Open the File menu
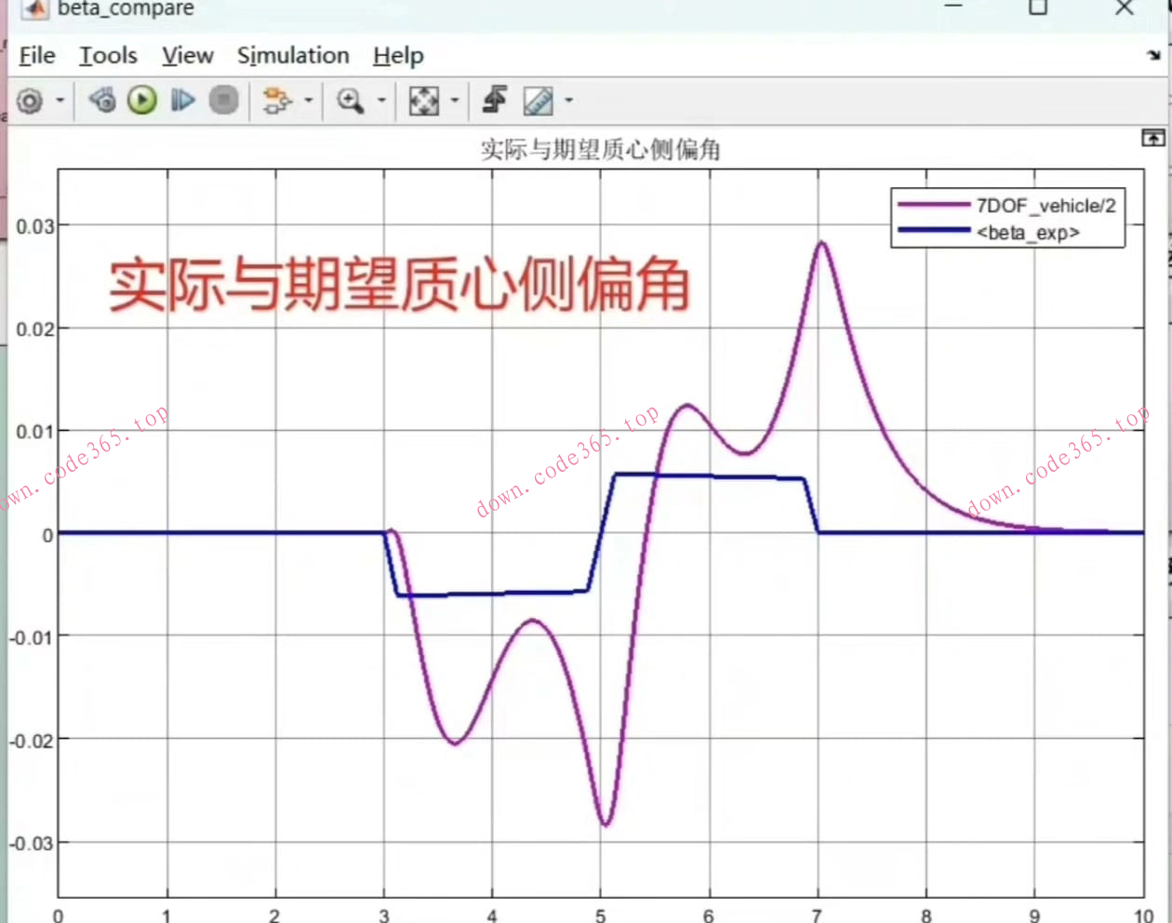 (37, 56)
